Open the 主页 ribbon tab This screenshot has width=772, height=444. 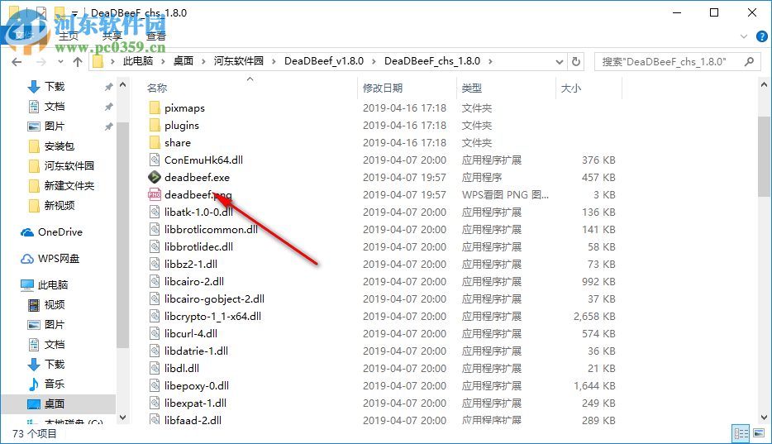coord(69,36)
